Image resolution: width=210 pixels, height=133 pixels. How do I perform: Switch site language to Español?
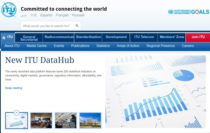click(46, 15)
